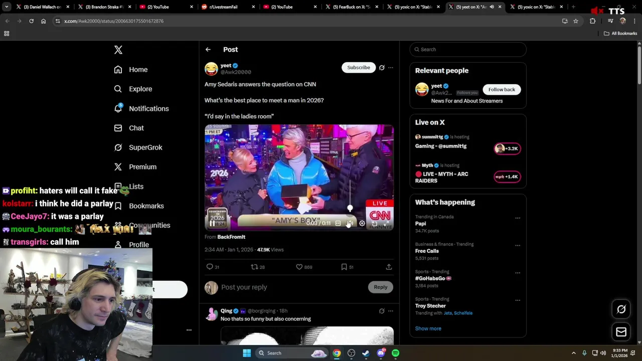Toggle closed captions on the video
This screenshot has height=361, width=642.
tap(338, 224)
